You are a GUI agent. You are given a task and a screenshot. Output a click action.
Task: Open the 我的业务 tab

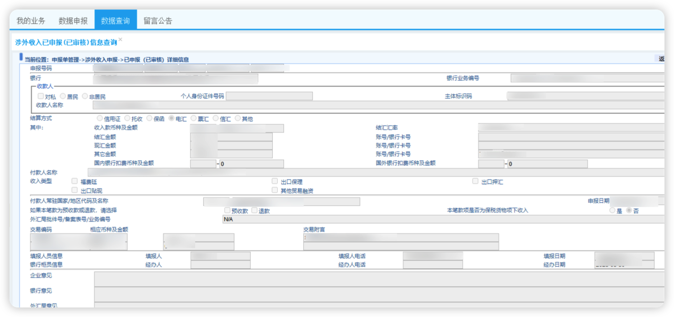coord(31,21)
